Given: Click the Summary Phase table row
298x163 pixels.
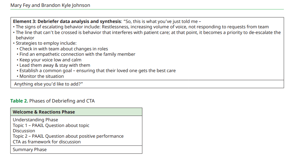Looking at the screenshot, I should point(30,150).
